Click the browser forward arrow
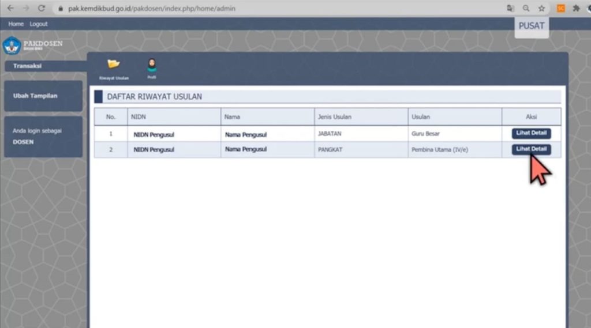This screenshot has width=591, height=328. pos(26,8)
